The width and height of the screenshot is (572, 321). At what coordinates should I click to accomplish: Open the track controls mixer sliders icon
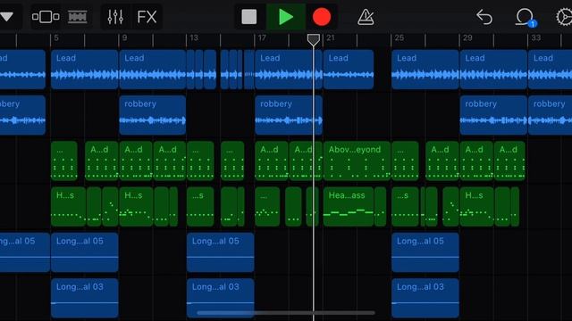point(115,17)
